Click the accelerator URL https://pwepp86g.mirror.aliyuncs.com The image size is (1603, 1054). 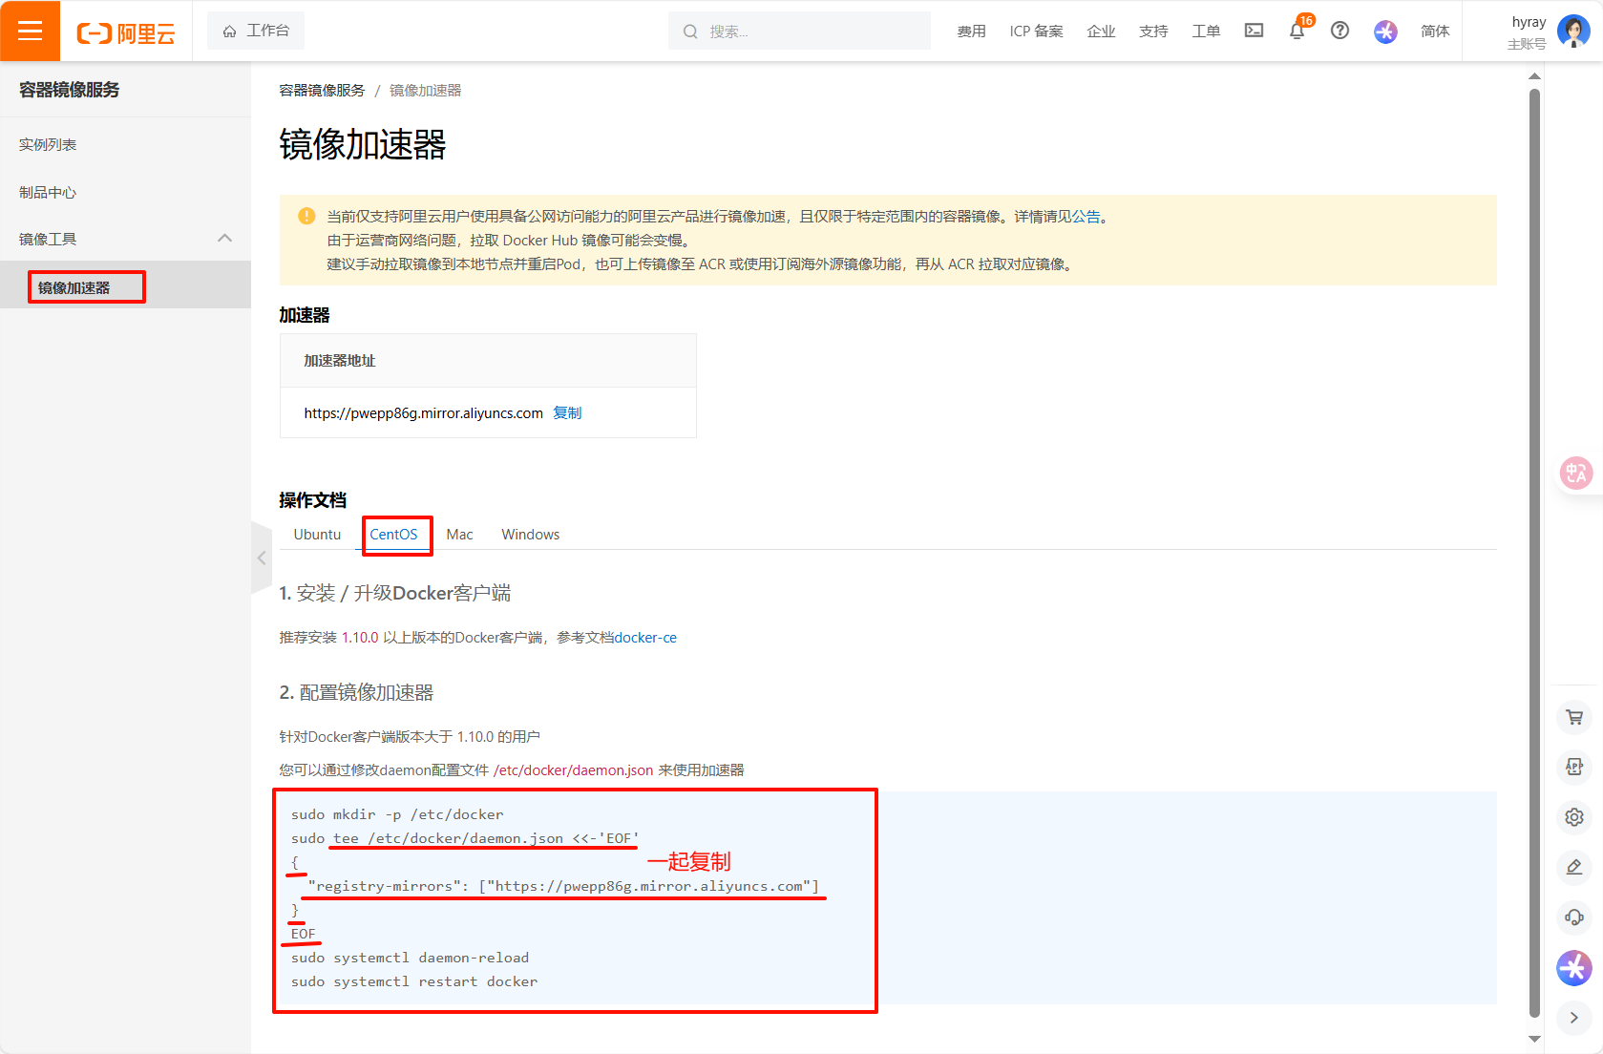[x=423, y=413]
